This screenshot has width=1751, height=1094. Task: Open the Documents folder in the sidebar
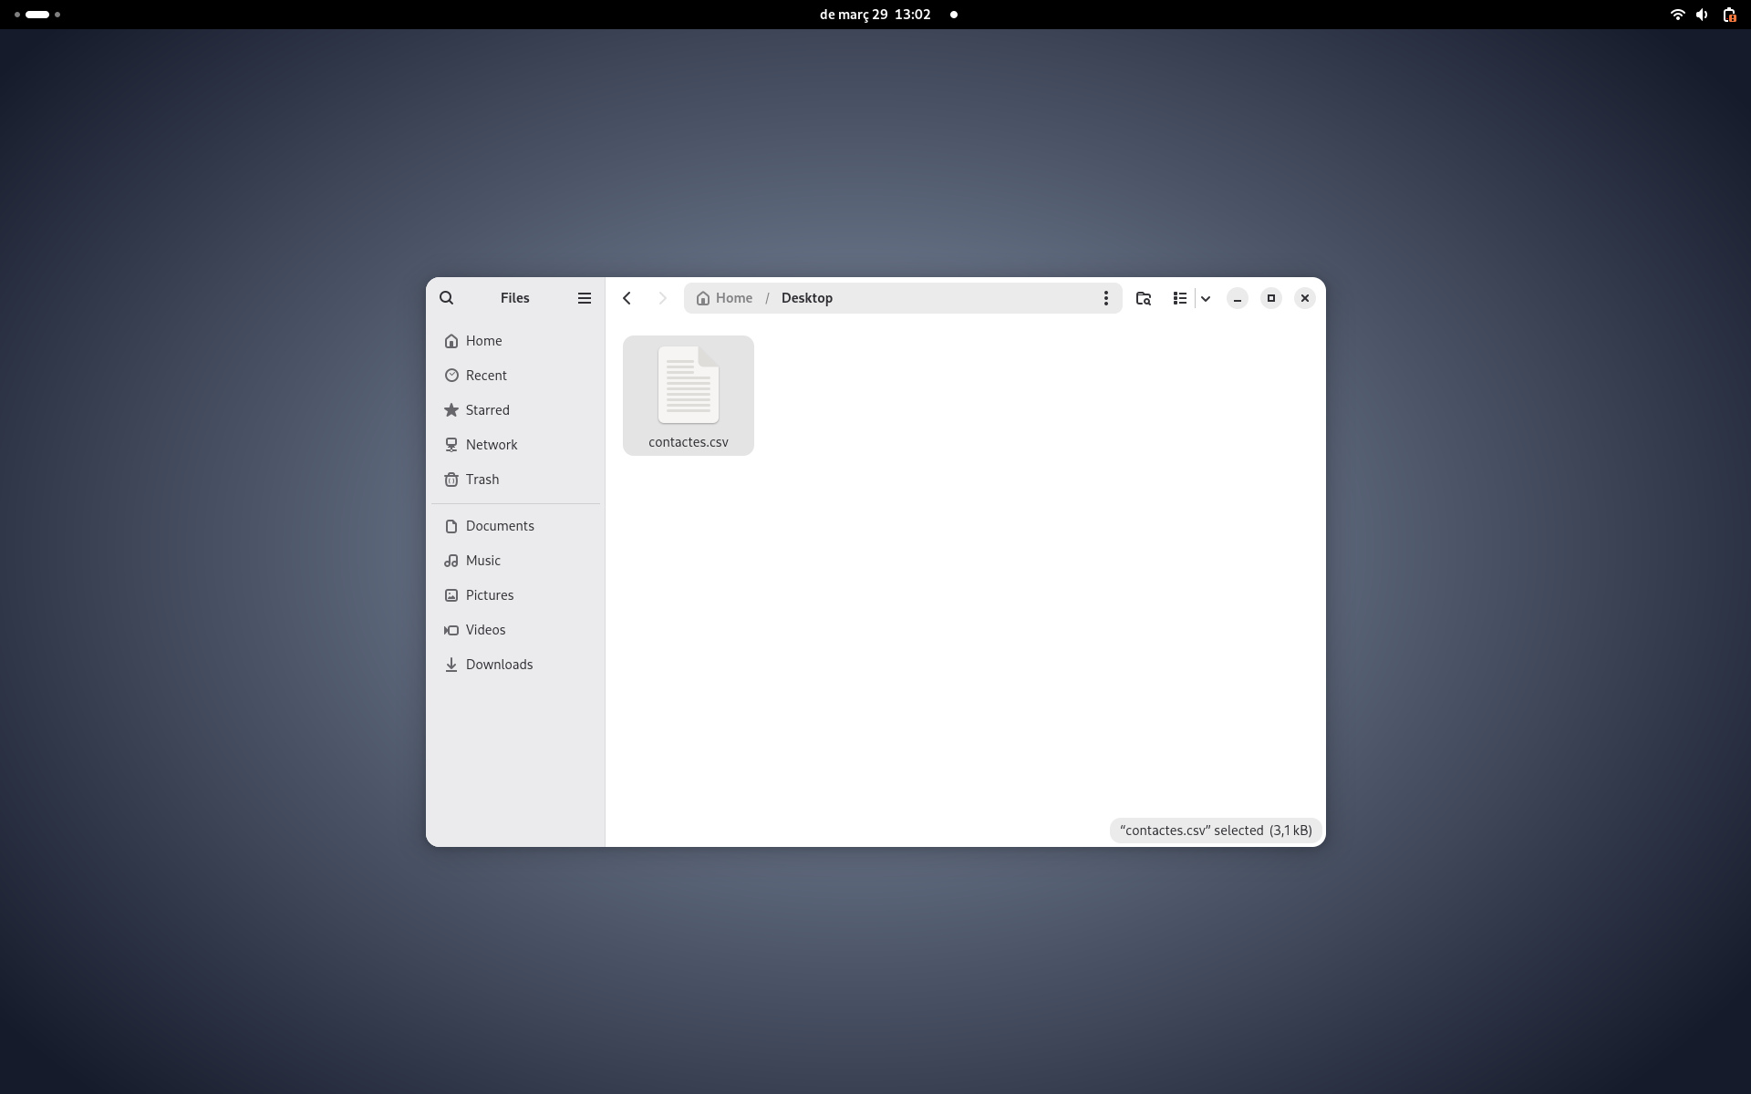tap(499, 526)
